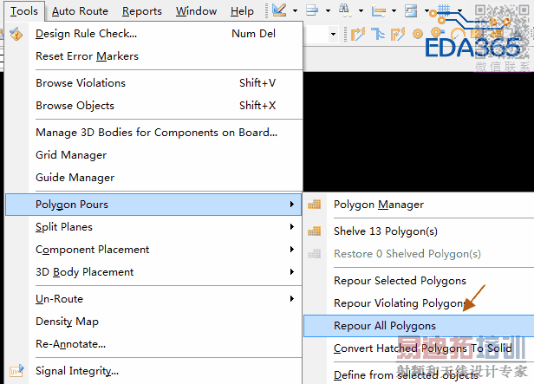This screenshot has width=534, height=384.
Task: Choose Re-Annotate... entry
Action: click(x=153, y=343)
